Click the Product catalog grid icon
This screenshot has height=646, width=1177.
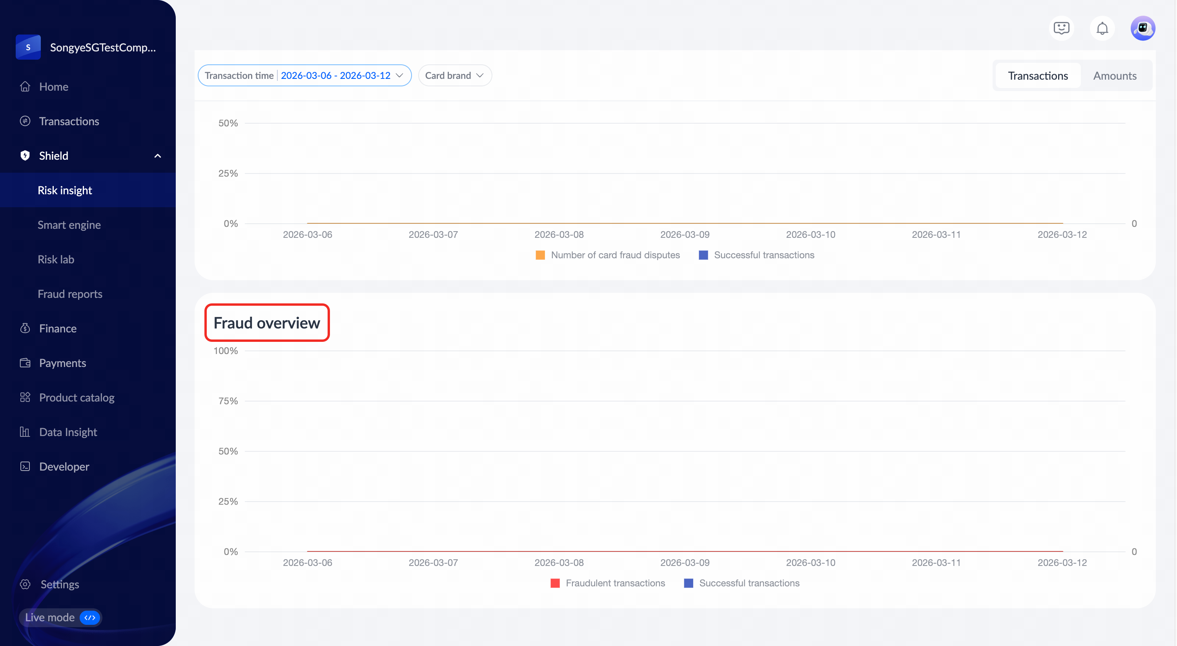(x=25, y=397)
